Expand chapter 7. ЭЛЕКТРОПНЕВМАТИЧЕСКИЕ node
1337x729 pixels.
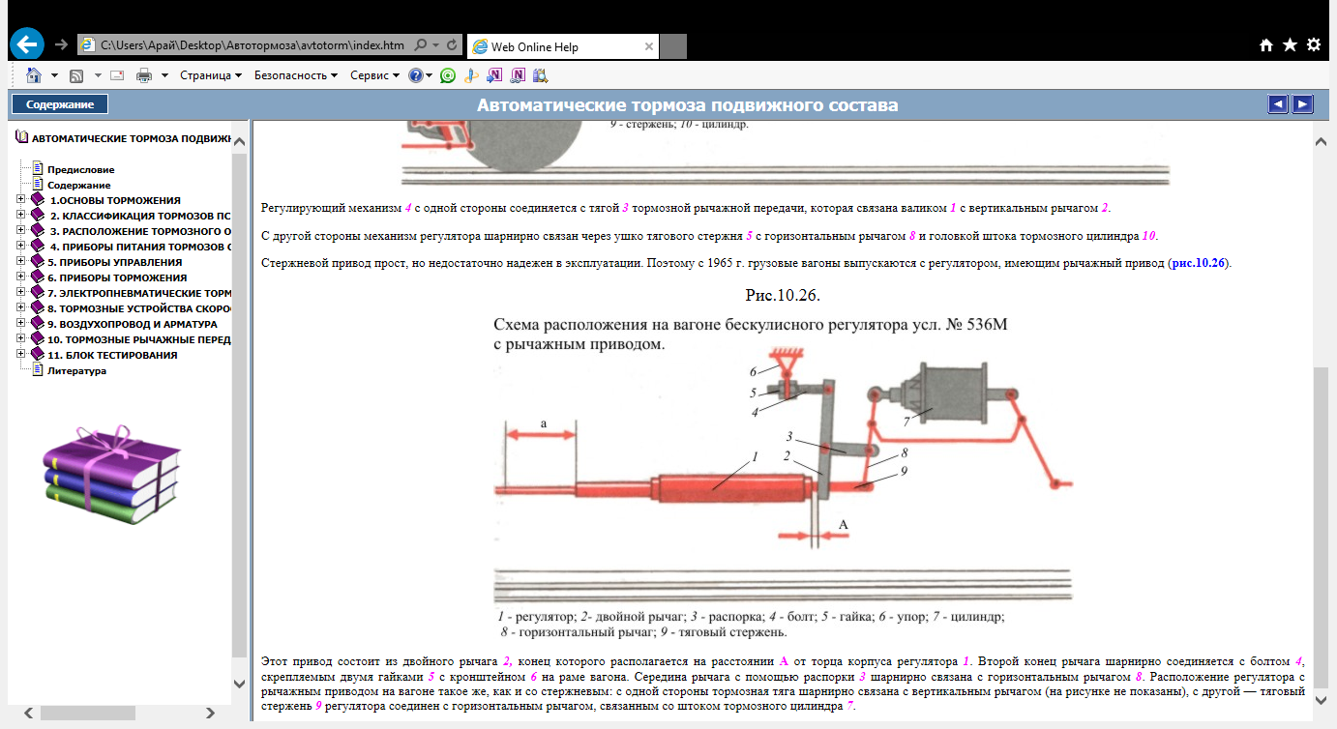click(x=21, y=293)
